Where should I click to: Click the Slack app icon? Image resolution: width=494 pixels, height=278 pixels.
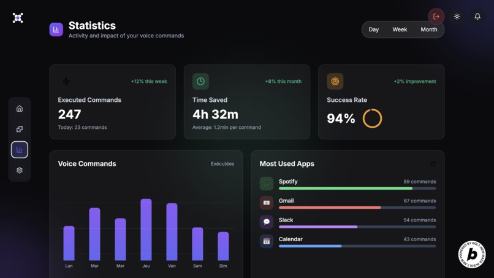pyautogui.click(x=267, y=222)
